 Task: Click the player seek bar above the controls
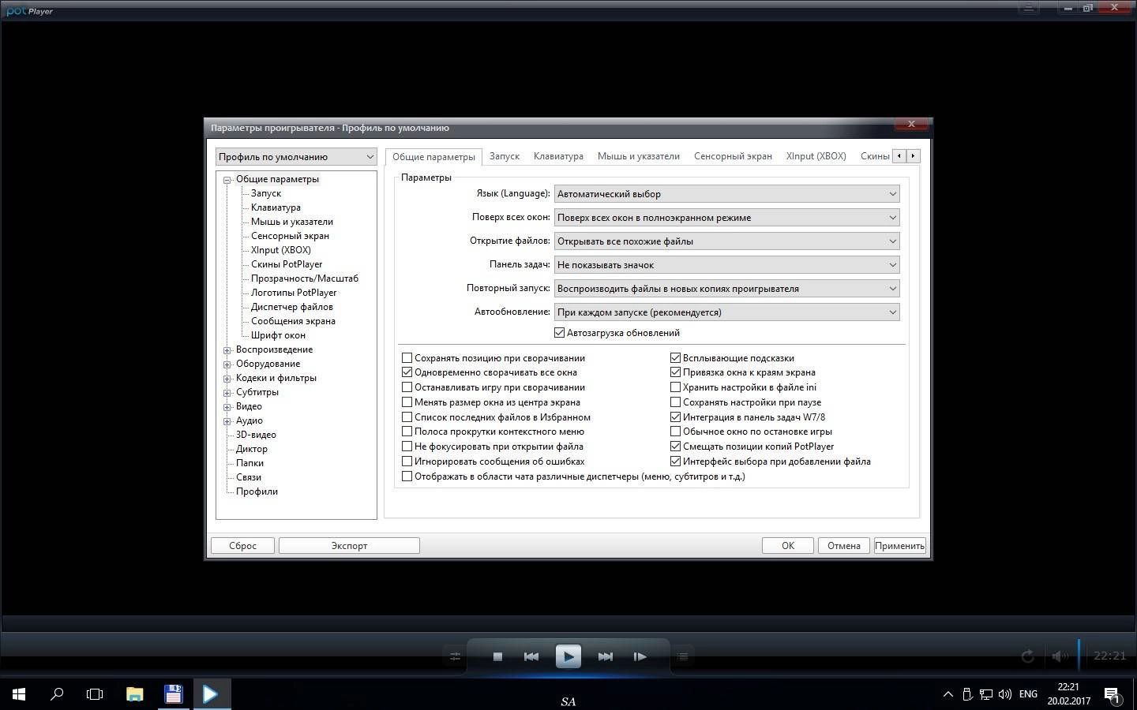(568, 623)
